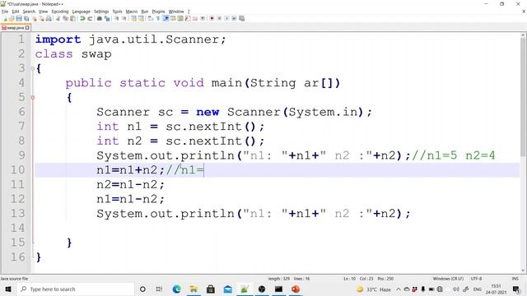Toggle the indent guide toolbar button
The image size is (527, 296).
point(166,18)
